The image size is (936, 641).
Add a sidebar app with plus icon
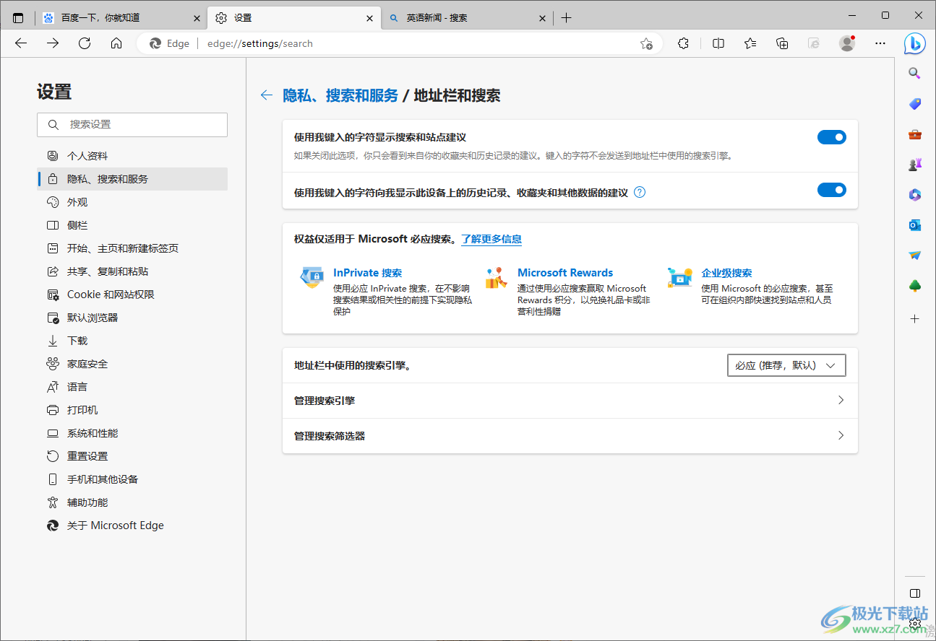click(914, 318)
